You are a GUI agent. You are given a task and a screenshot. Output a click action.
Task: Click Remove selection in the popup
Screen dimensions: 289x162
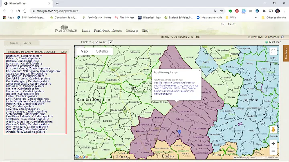click(163, 94)
